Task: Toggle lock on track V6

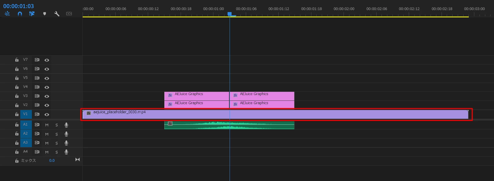Action: point(17,69)
